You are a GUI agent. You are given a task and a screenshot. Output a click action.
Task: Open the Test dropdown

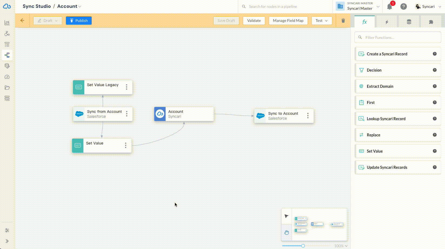pos(322,21)
